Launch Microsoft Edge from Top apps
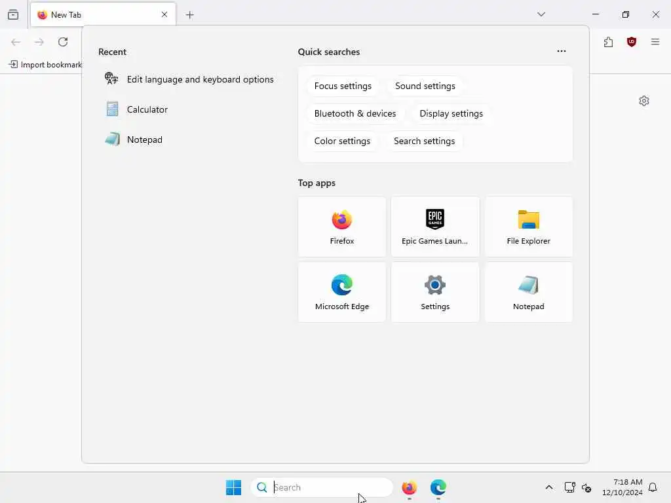The height and width of the screenshot is (503, 671). tap(342, 292)
